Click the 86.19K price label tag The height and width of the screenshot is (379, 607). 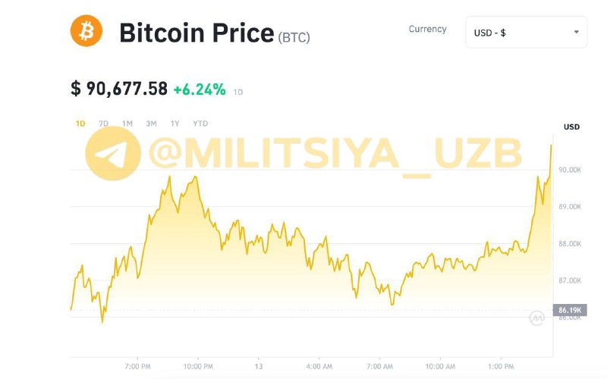(570, 310)
